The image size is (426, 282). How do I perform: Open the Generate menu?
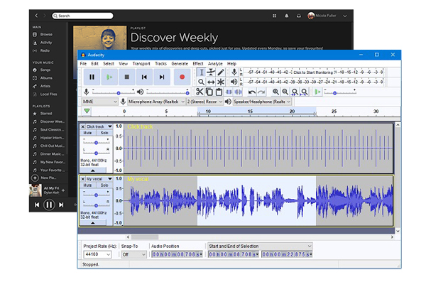click(x=180, y=64)
